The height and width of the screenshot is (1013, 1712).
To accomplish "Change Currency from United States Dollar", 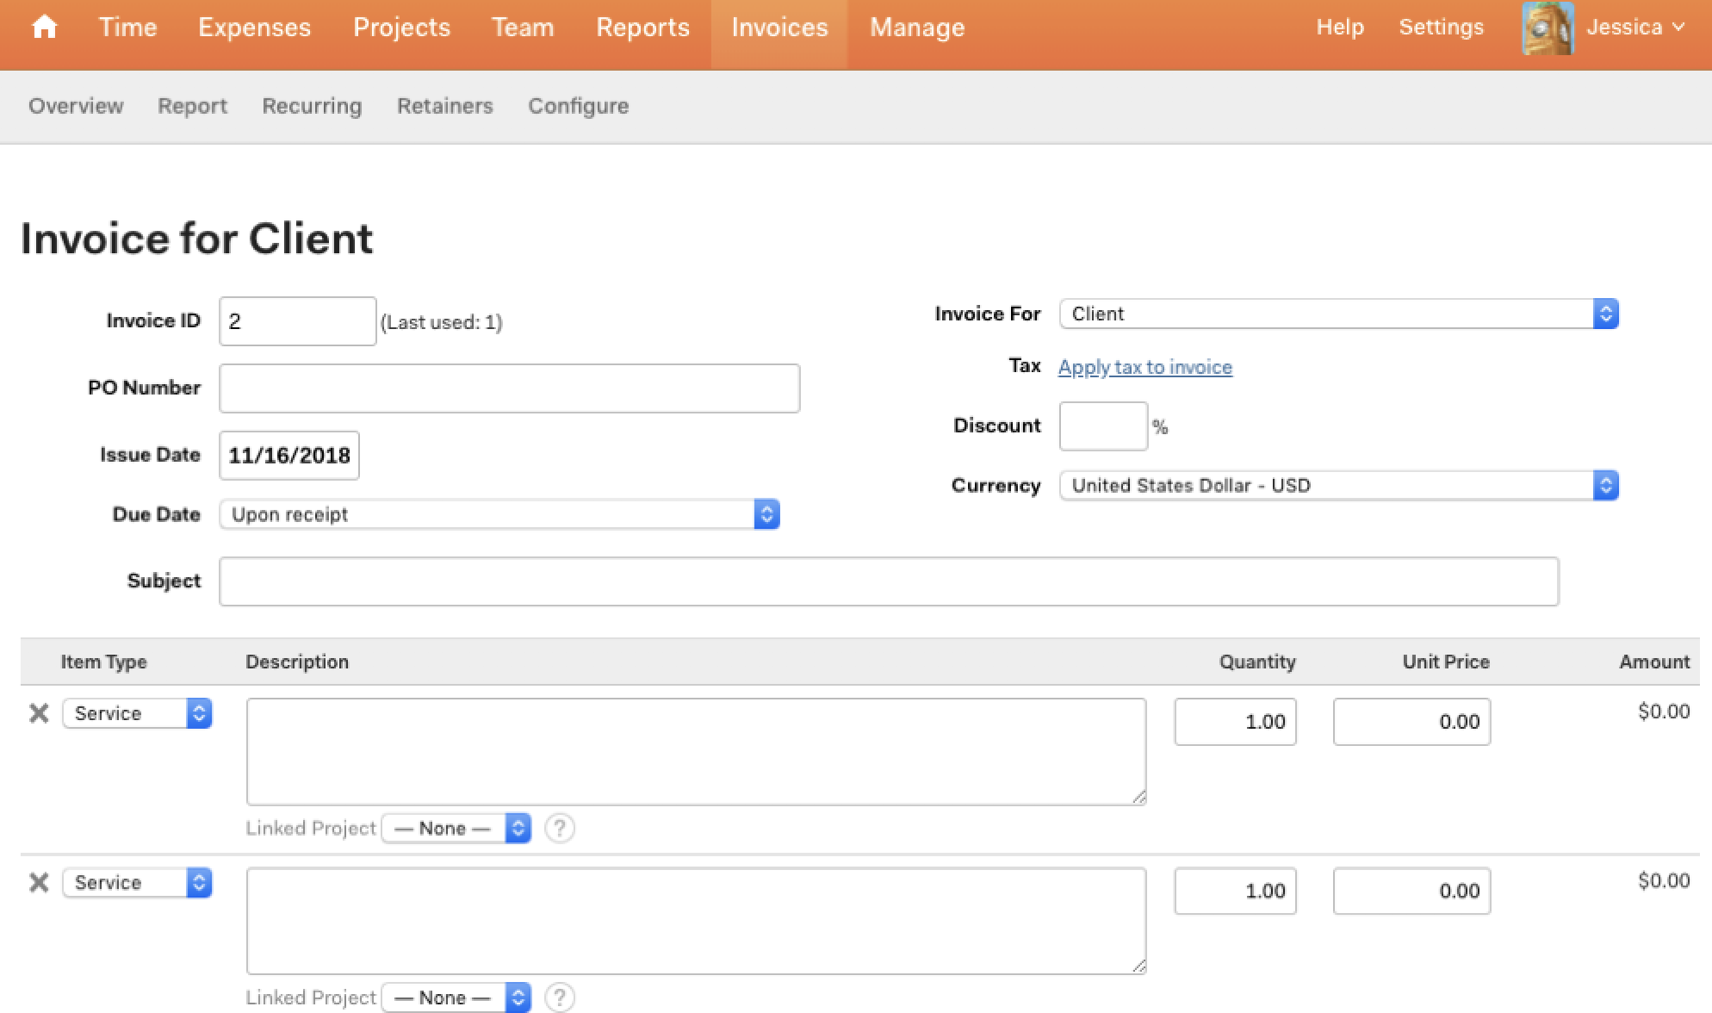I will click(1338, 485).
